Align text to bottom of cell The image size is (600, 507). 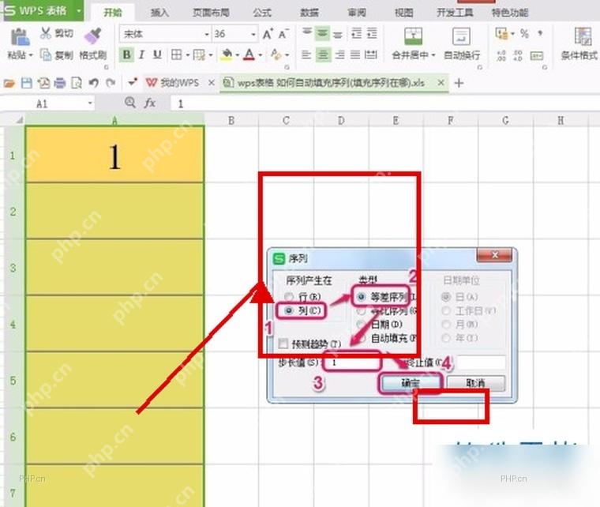coord(338,35)
